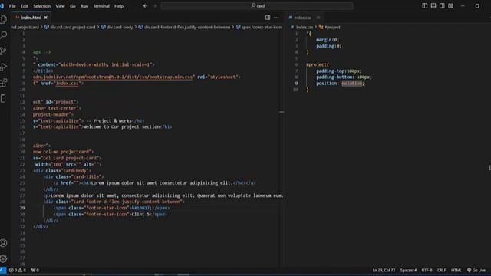
Task: Select span.footer-star-icon breadcrumb
Action: pos(261,28)
